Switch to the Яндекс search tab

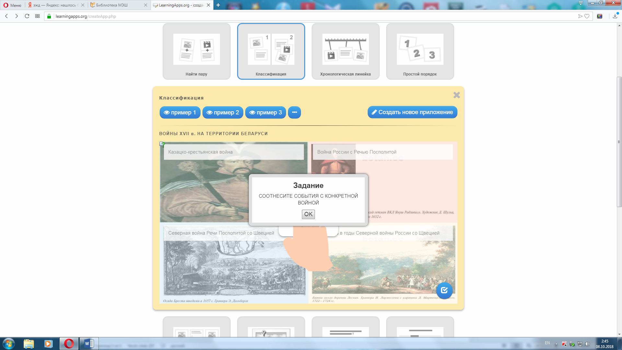[56, 5]
